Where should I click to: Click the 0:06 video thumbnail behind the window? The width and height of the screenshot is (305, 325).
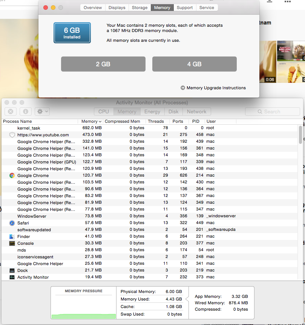[268, 62]
